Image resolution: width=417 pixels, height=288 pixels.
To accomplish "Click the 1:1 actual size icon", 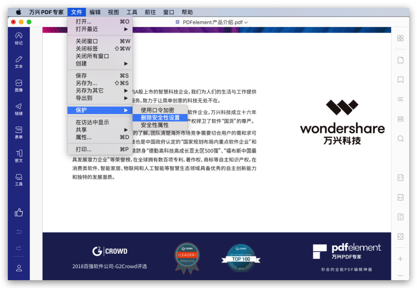I will (x=400, y=178).
